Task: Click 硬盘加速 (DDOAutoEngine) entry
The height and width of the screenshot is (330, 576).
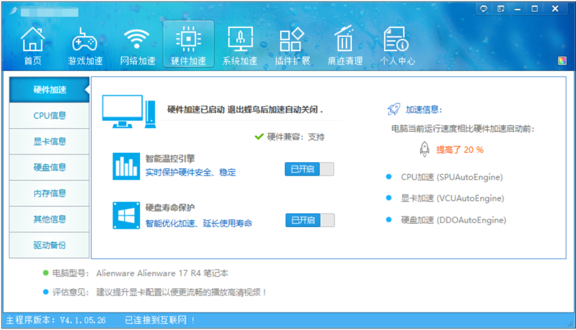Action: coord(453,220)
